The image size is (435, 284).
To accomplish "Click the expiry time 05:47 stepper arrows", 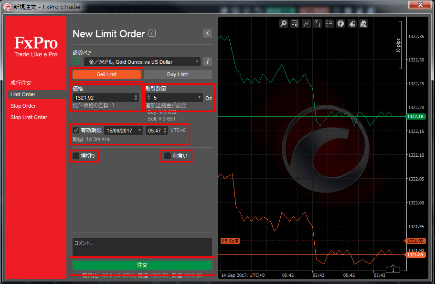I will click(x=165, y=131).
